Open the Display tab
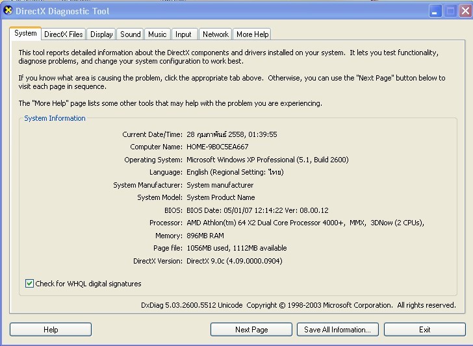This screenshot has width=473, height=346. tap(101, 34)
